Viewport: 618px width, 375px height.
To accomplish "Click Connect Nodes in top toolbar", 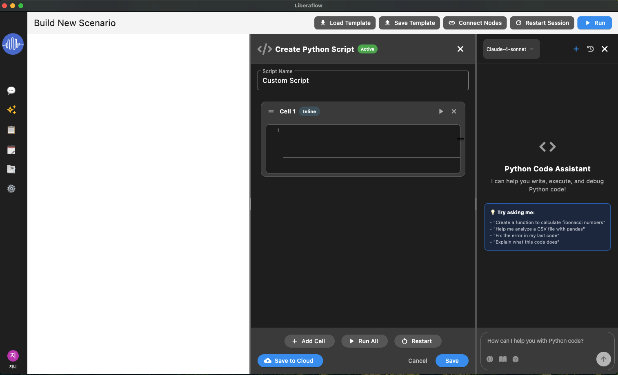I will click(x=475, y=23).
